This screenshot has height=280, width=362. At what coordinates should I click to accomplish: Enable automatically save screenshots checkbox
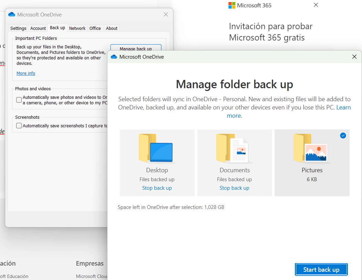click(x=19, y=126)
